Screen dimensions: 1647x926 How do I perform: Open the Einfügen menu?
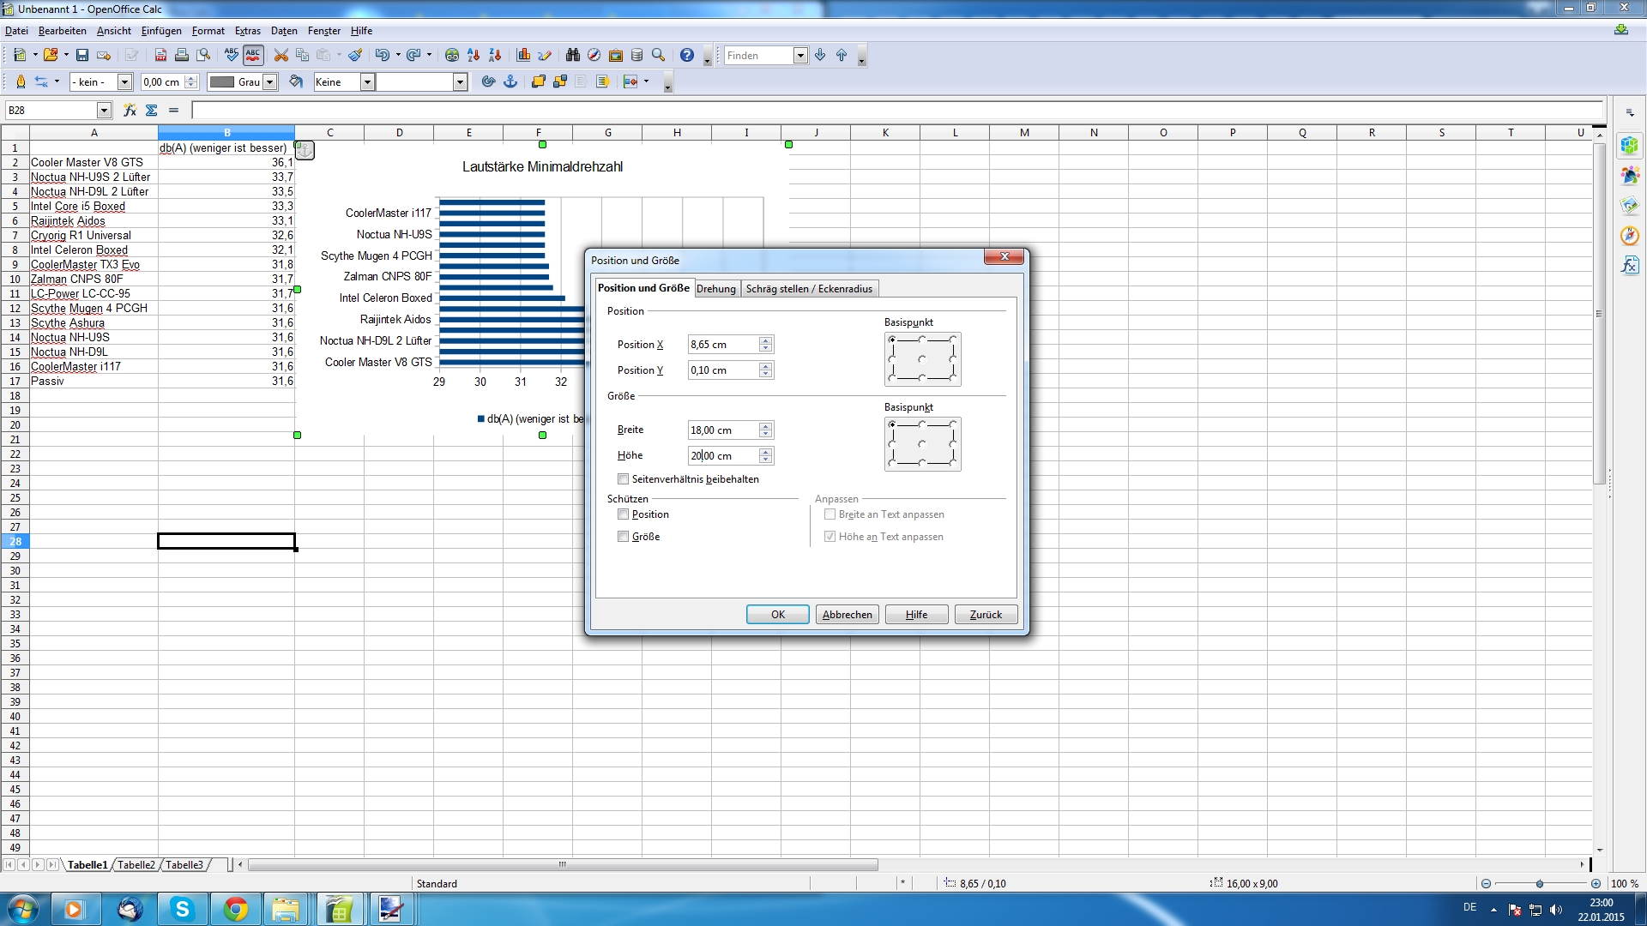coord(161,31)
